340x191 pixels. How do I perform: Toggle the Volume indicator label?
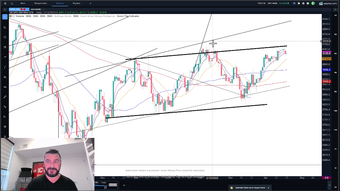[20, 16]
